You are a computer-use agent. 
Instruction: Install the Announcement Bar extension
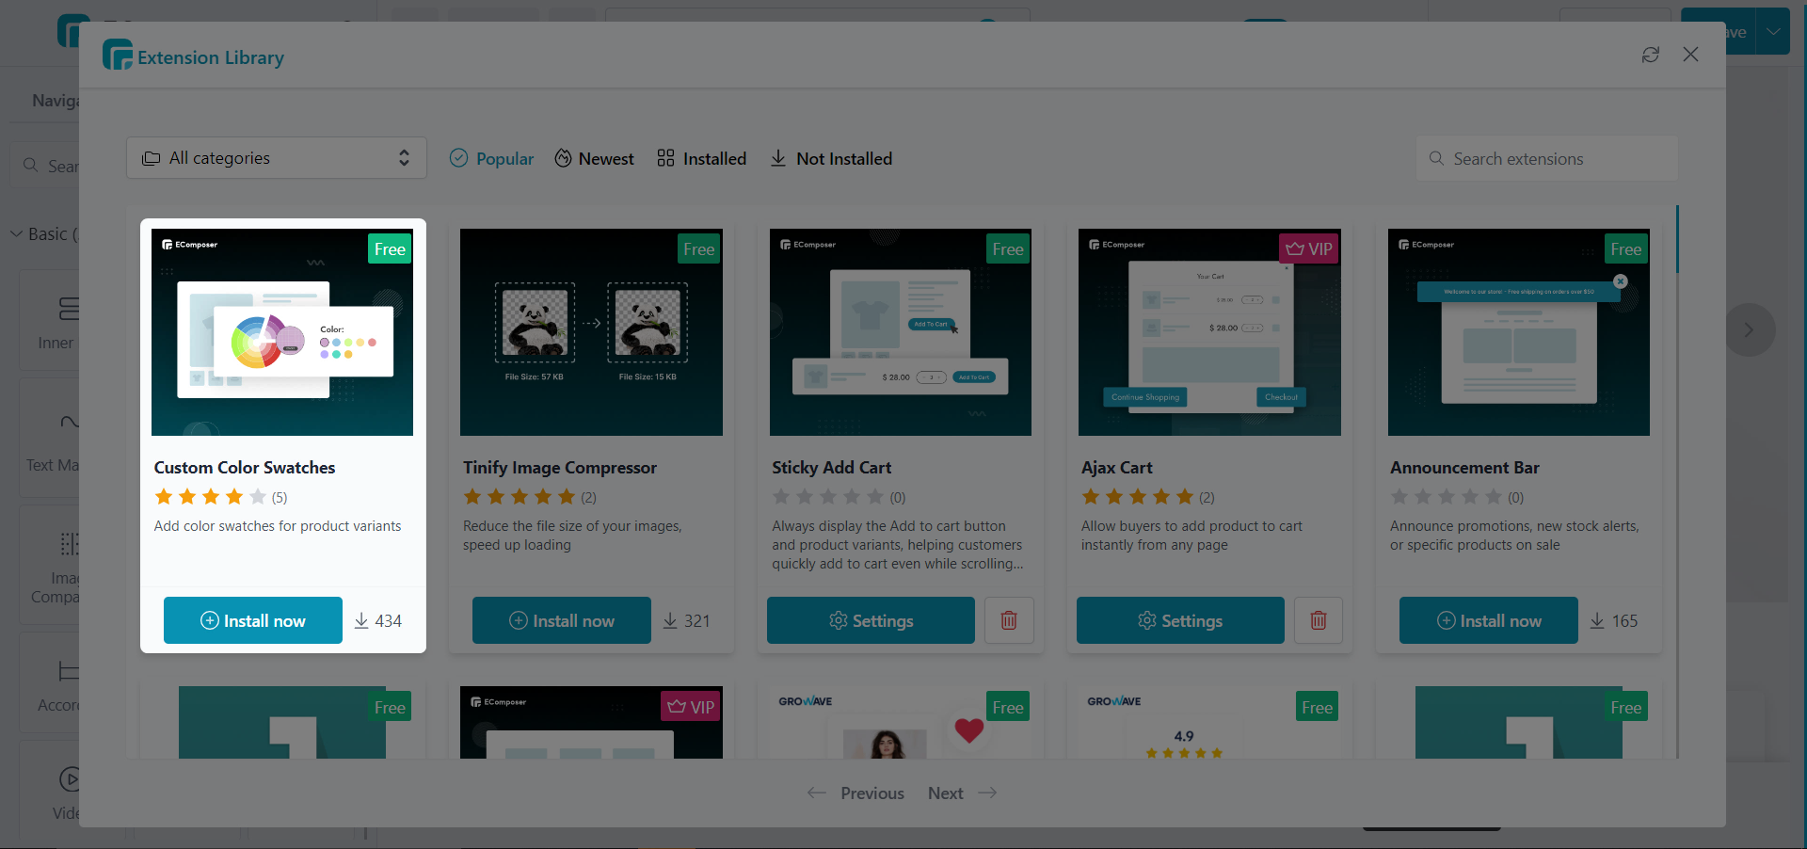(1489, 620)
